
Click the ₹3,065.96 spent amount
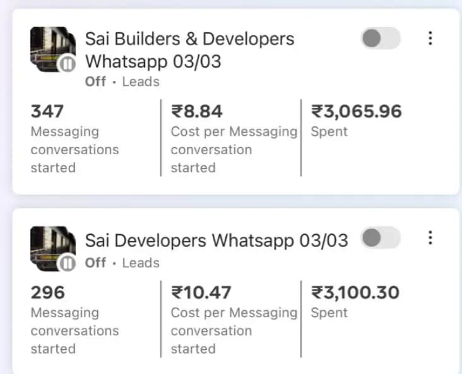click(357, 112)
